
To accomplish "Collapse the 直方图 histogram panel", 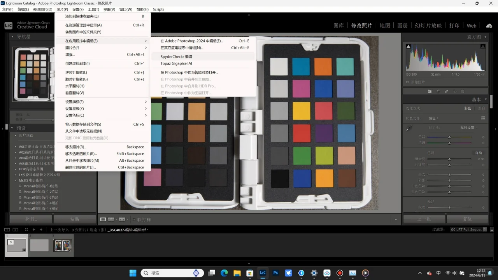I will (x=485, y=37).
